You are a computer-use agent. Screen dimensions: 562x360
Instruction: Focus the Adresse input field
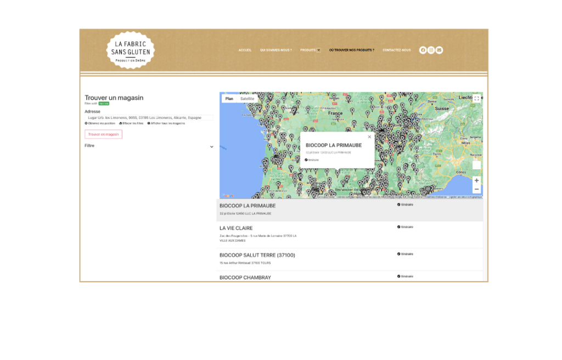coord(149,118)
